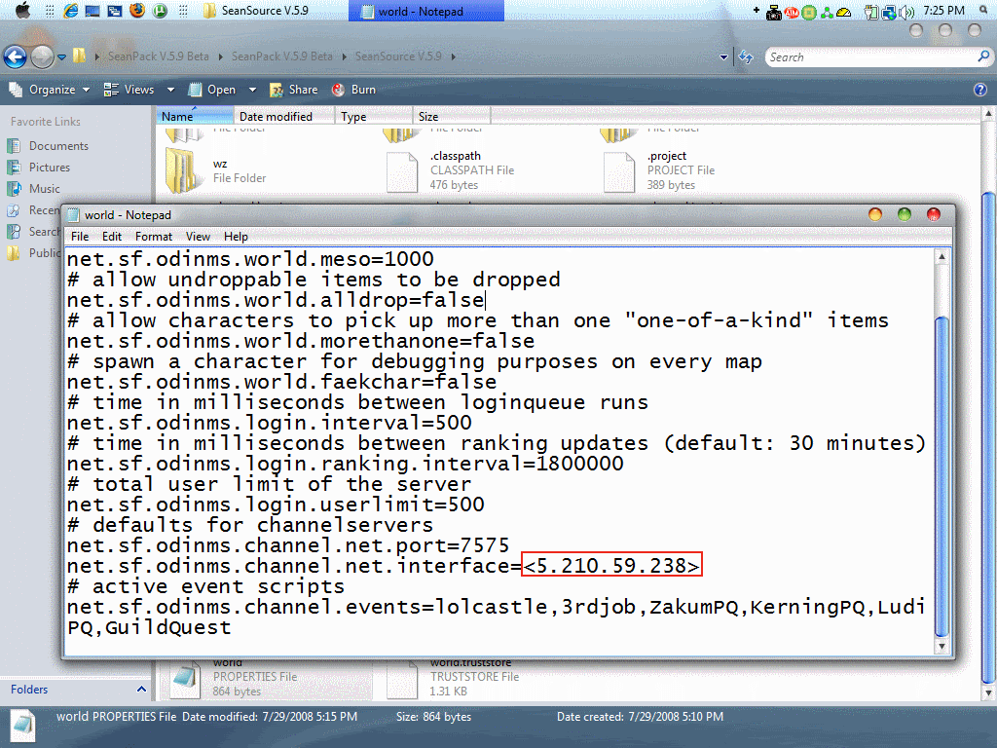Click the Explorer file list scrollbar thumb
This screenshot has height=748, width=997.
point(987,436)
